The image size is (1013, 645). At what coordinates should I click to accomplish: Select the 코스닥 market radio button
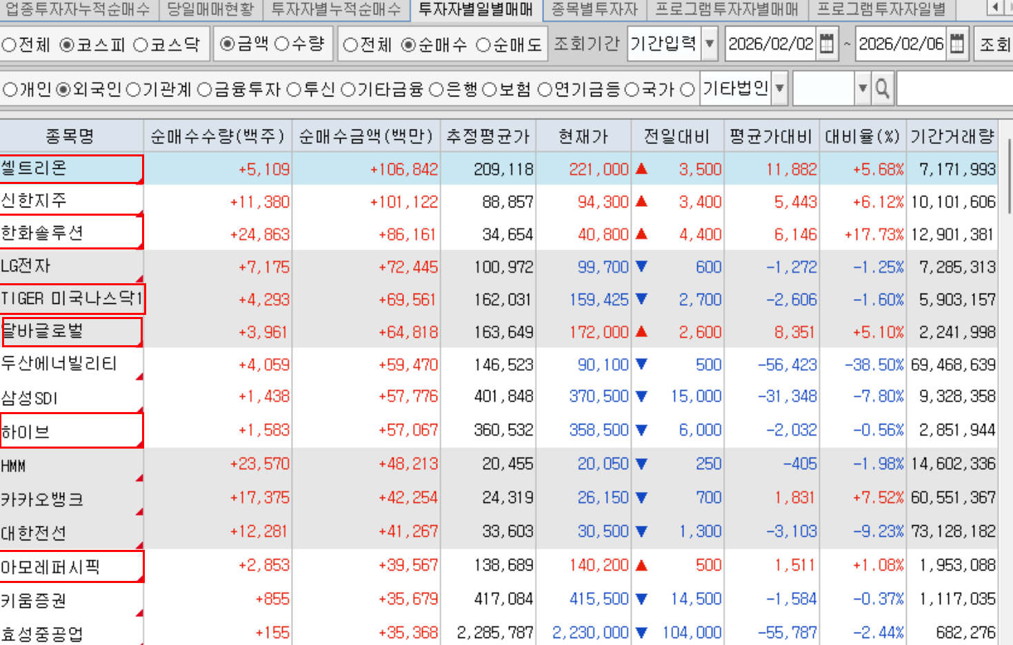pos(141,45)
